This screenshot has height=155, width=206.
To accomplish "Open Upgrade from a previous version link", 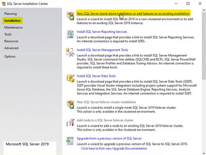I will [109, 138].
